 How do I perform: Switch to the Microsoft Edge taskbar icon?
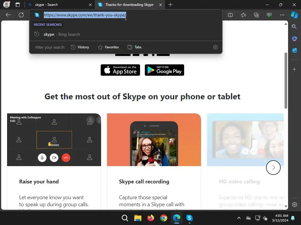pyautogui.click(x=177, y=218)
